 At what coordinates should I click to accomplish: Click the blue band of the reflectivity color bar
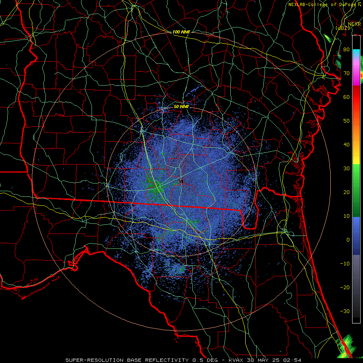point(356,236)
